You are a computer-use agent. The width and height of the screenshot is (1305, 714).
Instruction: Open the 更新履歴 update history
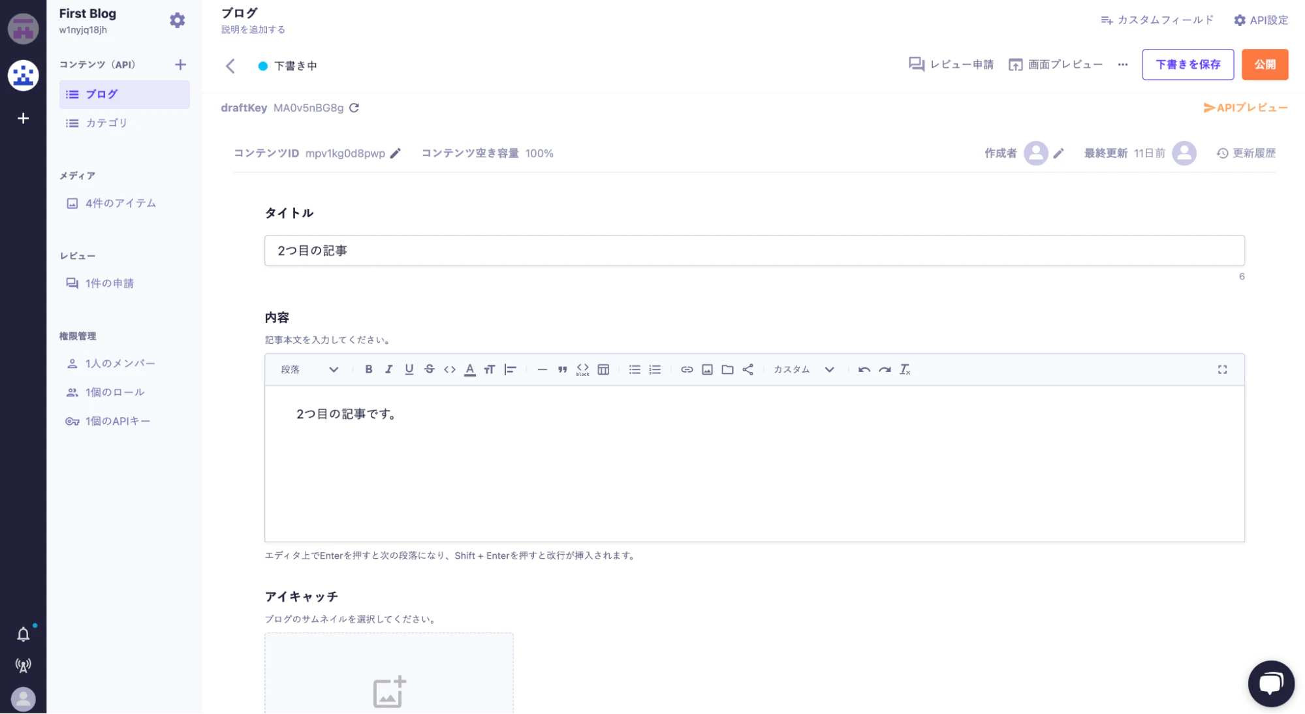1246,153
